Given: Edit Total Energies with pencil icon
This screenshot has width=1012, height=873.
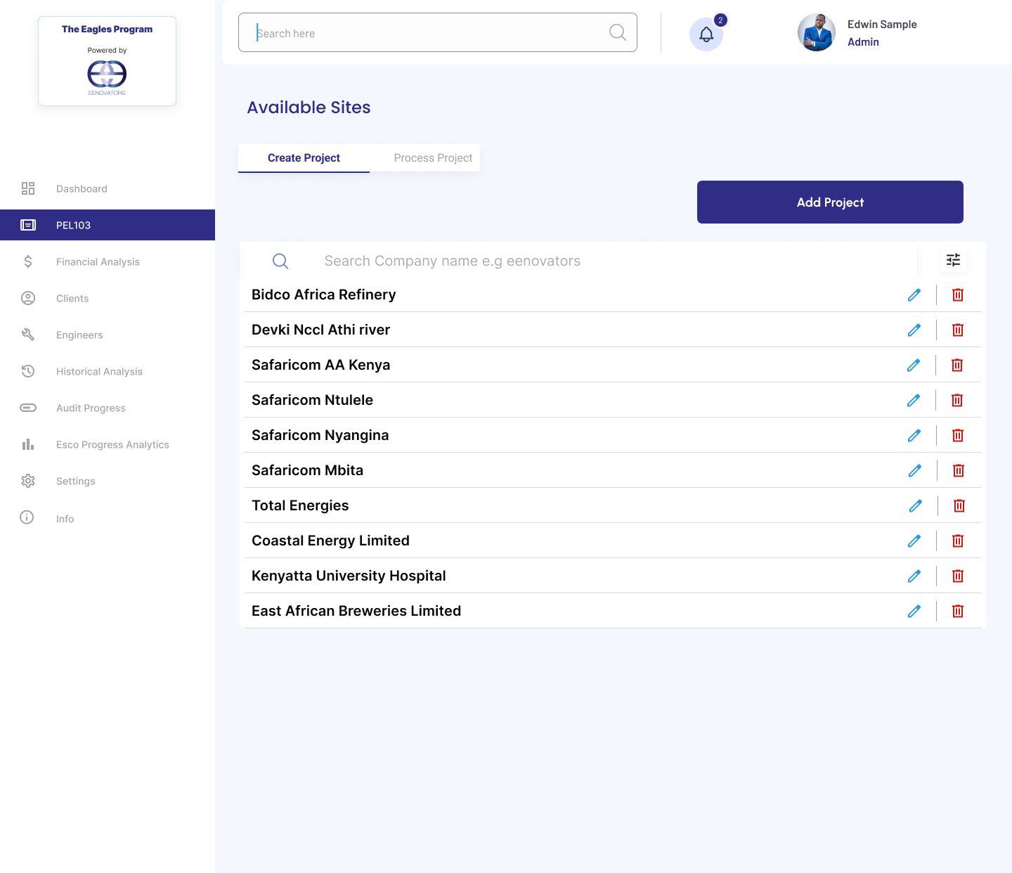Looking at the screenshot, I should coord(915,505).
